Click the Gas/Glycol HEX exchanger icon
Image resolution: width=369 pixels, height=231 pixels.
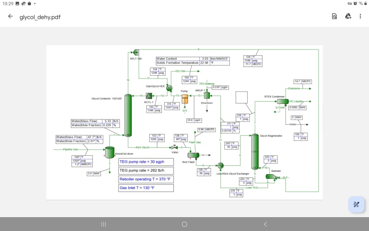coord(169,88)
